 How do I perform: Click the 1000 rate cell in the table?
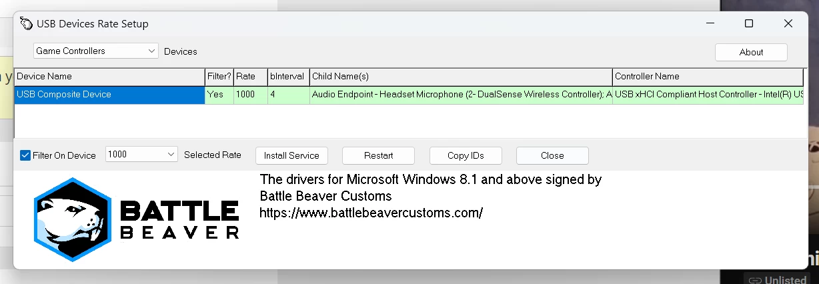pyautogui.click(x=250, y=95)
